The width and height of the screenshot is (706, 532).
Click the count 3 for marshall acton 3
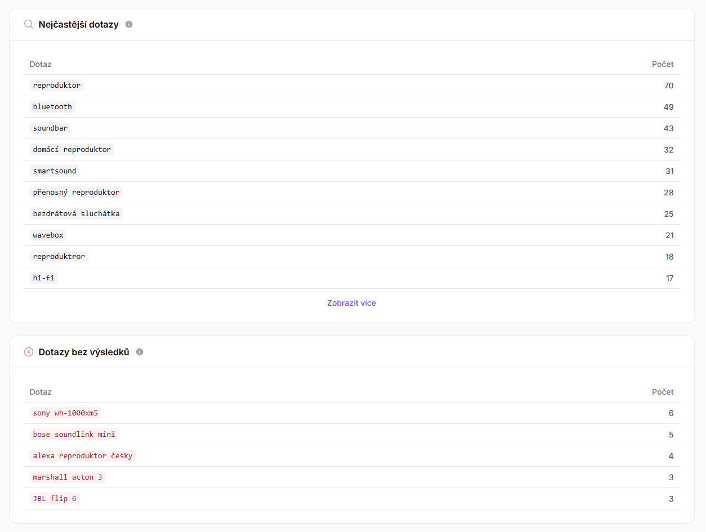671,477
